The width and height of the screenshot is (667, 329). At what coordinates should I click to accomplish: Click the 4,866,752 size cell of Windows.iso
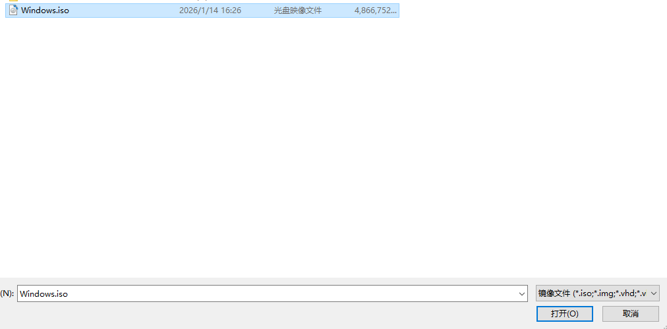coord(375,11)
